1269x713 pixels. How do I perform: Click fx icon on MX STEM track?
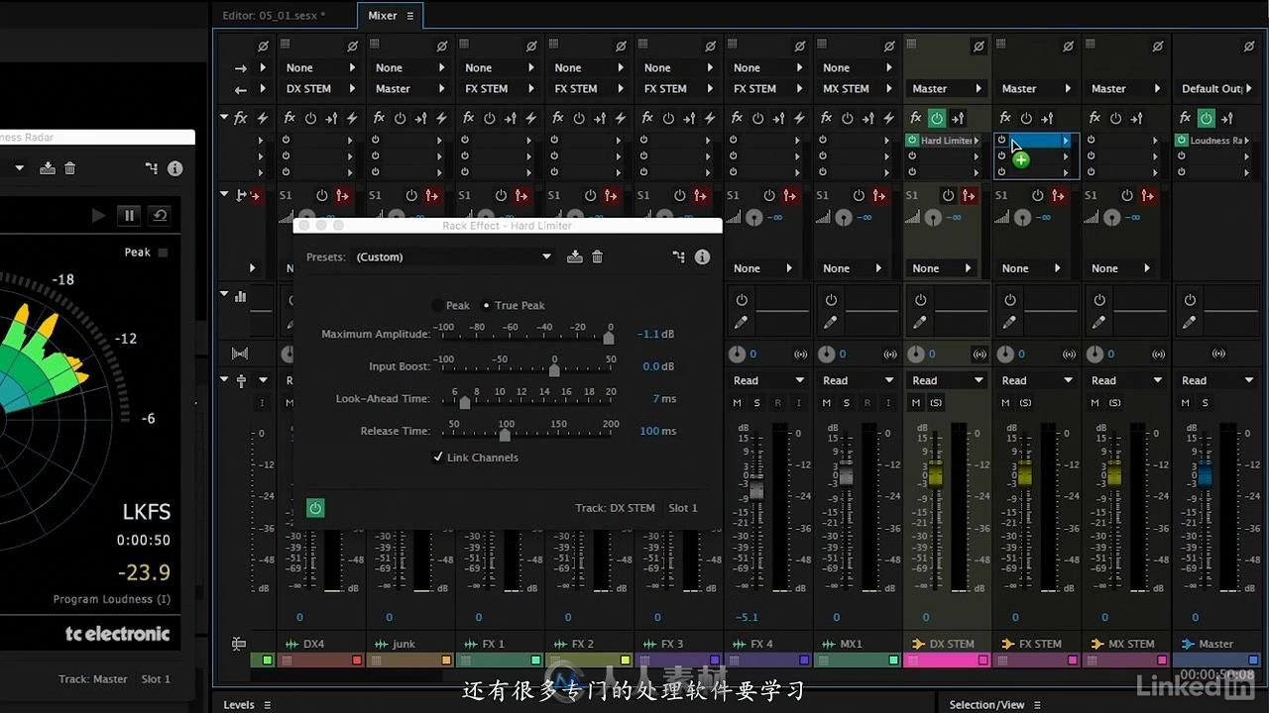point(1095,118)
